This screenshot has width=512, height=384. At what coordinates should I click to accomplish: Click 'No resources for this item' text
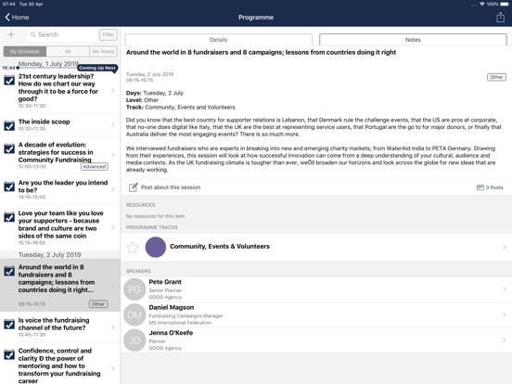(x=155, y=216)
